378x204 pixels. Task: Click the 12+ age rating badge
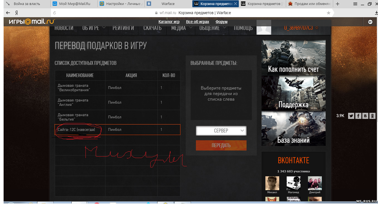pos(370,22)
